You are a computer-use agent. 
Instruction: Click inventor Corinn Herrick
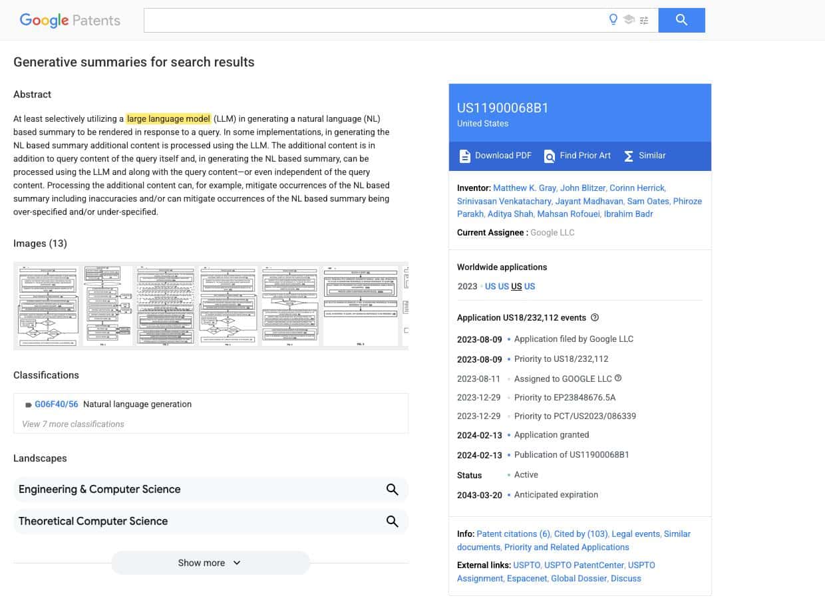637,188
